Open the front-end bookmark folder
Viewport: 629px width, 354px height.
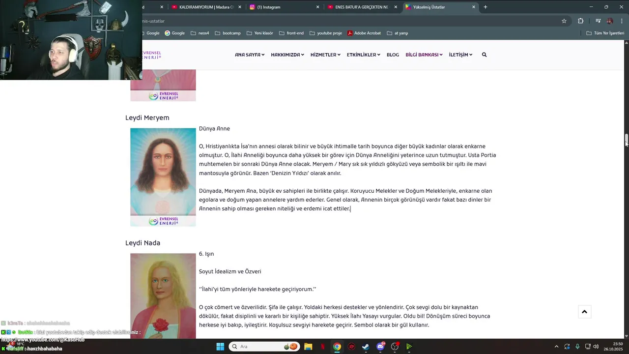point(291,33)
